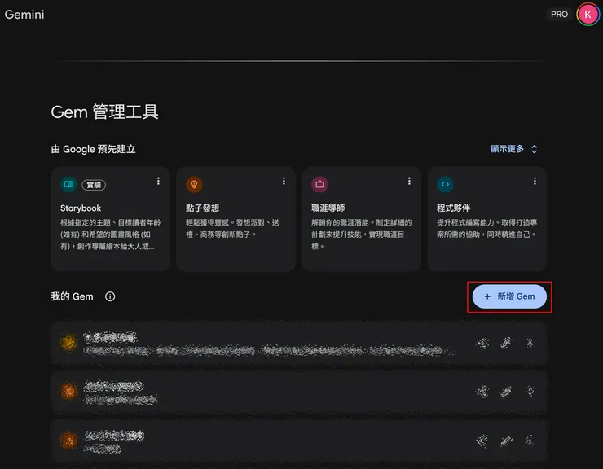Click the info icon next to 我的 Gem

coord(110,296)
